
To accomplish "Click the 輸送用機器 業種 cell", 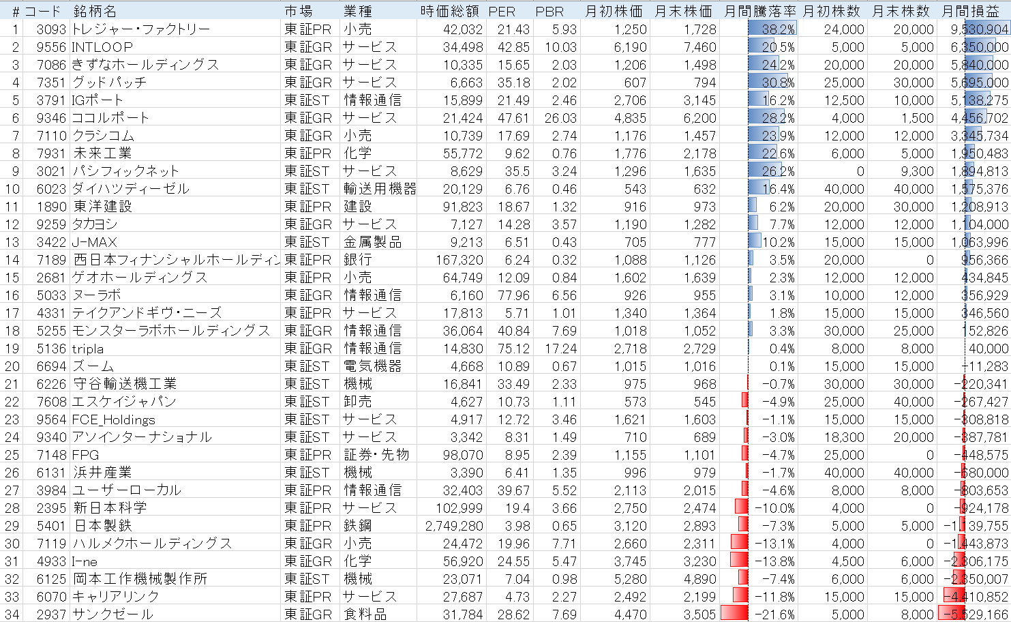I will [x=378, y=189].
